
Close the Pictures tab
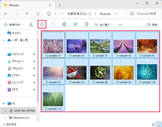tap(50, 5)
